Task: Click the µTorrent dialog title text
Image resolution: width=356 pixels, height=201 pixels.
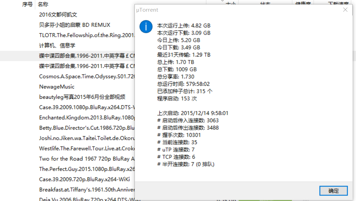Action: point(147,10)
